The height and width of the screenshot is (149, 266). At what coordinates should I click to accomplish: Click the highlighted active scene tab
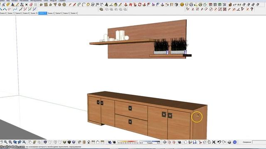pos(43,13)
